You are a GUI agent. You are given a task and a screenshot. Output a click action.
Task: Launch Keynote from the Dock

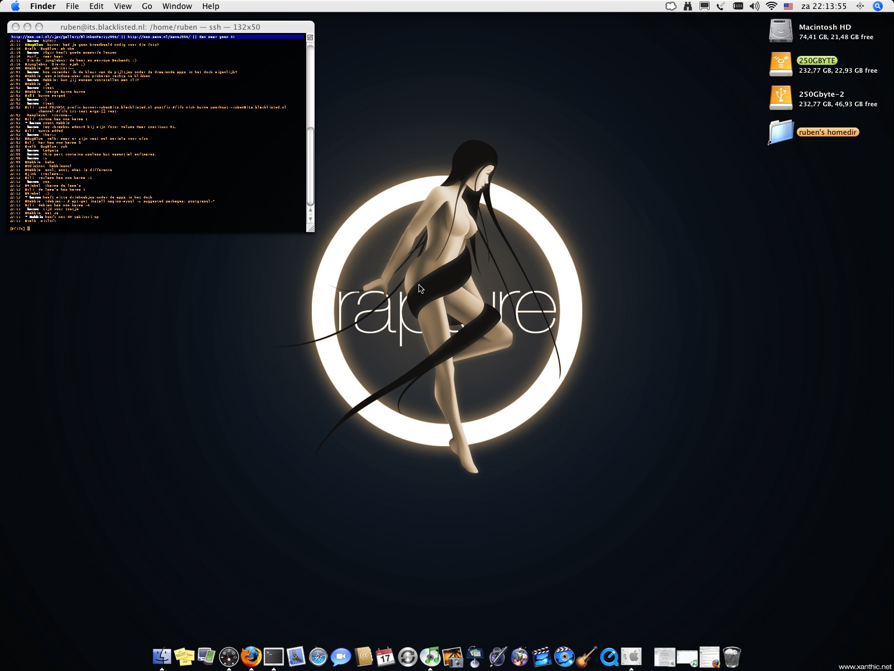(475, 656)
